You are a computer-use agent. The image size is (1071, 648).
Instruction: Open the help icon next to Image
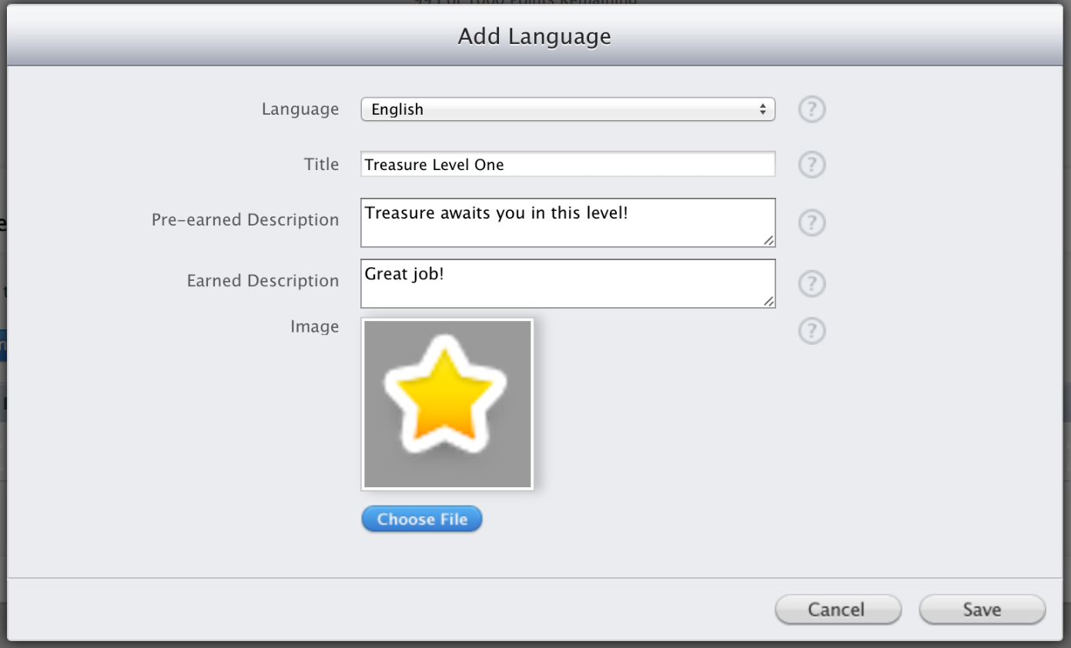(812, 331)
